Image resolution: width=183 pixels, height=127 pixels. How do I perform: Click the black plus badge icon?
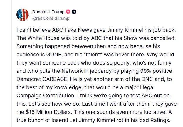pyautogui.click(x=74, y=12)
